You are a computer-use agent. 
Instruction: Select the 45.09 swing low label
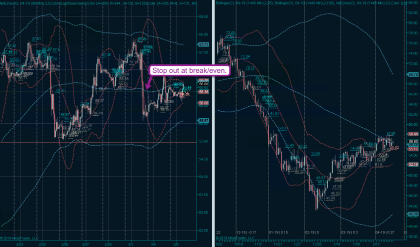click(x=330, y=198)
